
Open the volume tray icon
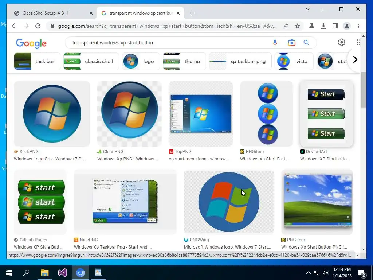click(x=326, y=273)
